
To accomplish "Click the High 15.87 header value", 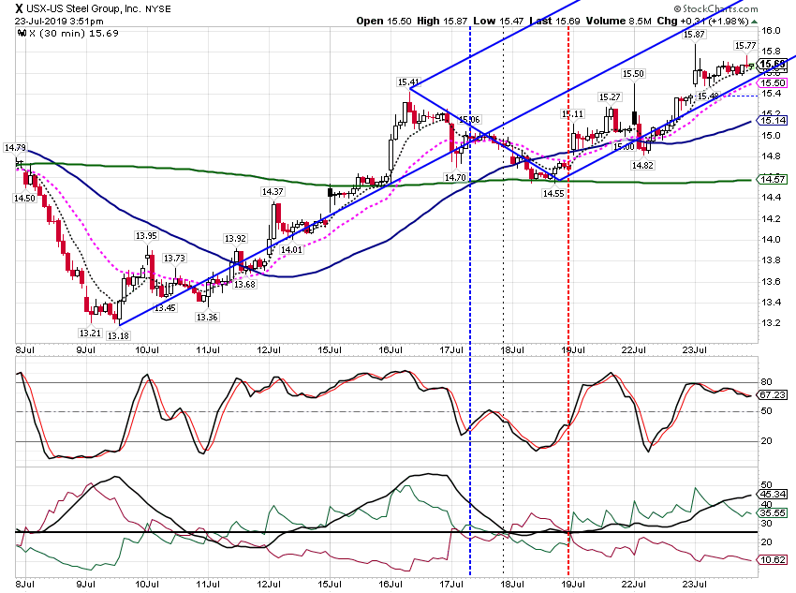I will click(x=442, y=21).
